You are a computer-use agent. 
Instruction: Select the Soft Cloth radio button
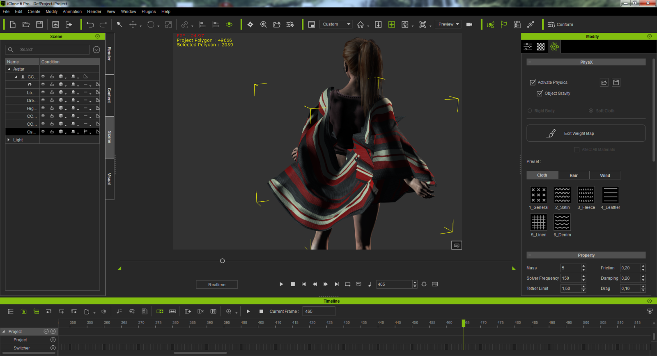[591, 111]
